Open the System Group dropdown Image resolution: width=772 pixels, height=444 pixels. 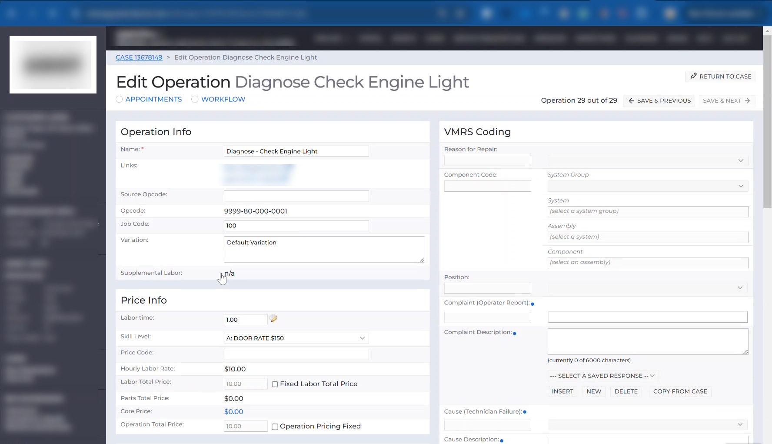point(648,186)
